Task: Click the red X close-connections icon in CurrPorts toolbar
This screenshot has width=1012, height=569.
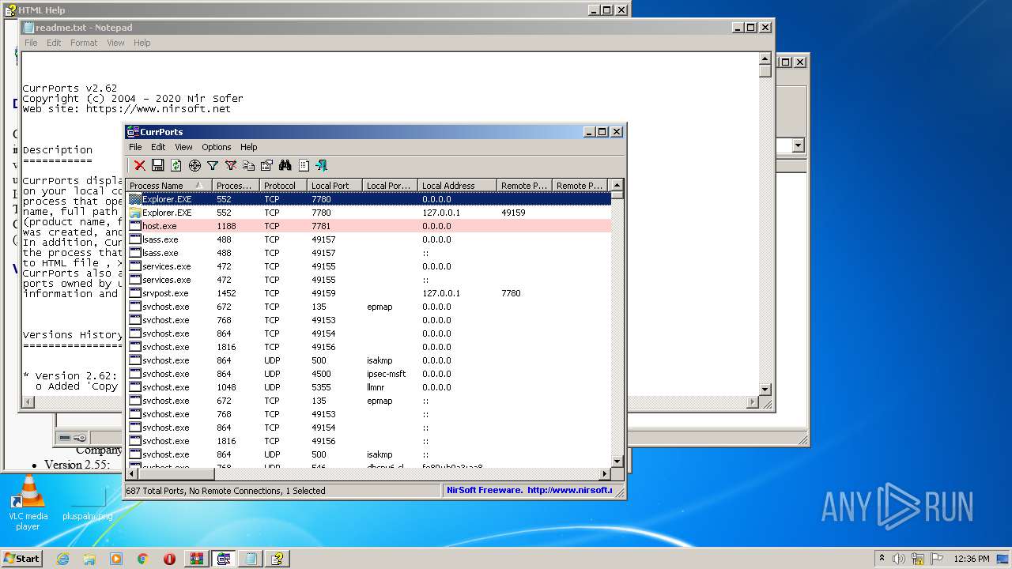Action: [139, 165]
